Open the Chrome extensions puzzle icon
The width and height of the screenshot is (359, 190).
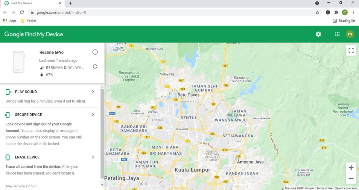[x=336, y=13]
